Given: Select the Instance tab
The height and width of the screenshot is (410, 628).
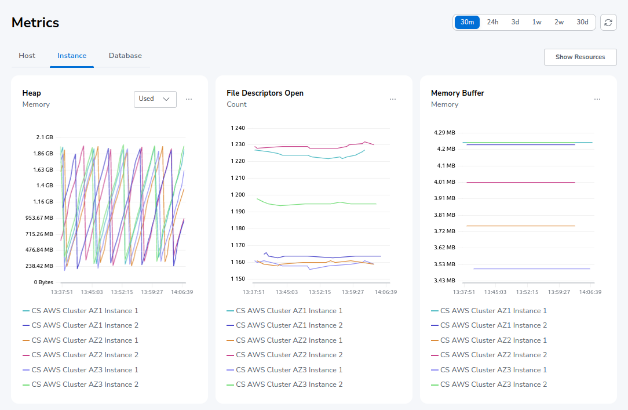Looking at the screenshot, I should tap(72, 56).
